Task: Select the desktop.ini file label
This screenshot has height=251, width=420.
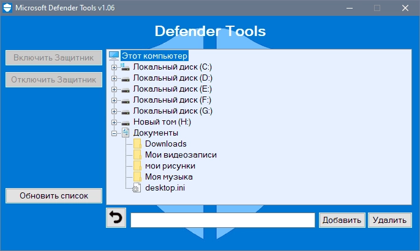Action: pyautogui.click(x=165, y=187)
